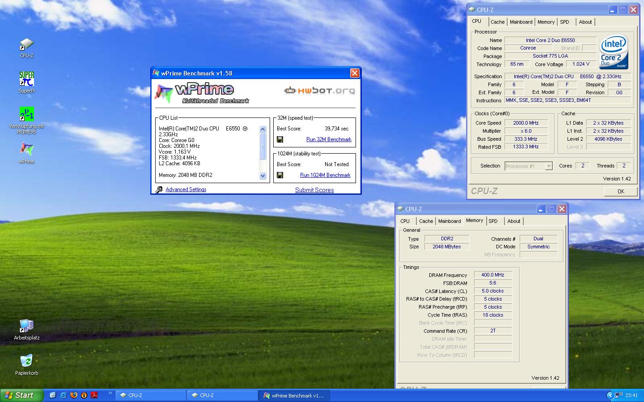Activate wPrime Benchmark taskbar button

[294, 395]
